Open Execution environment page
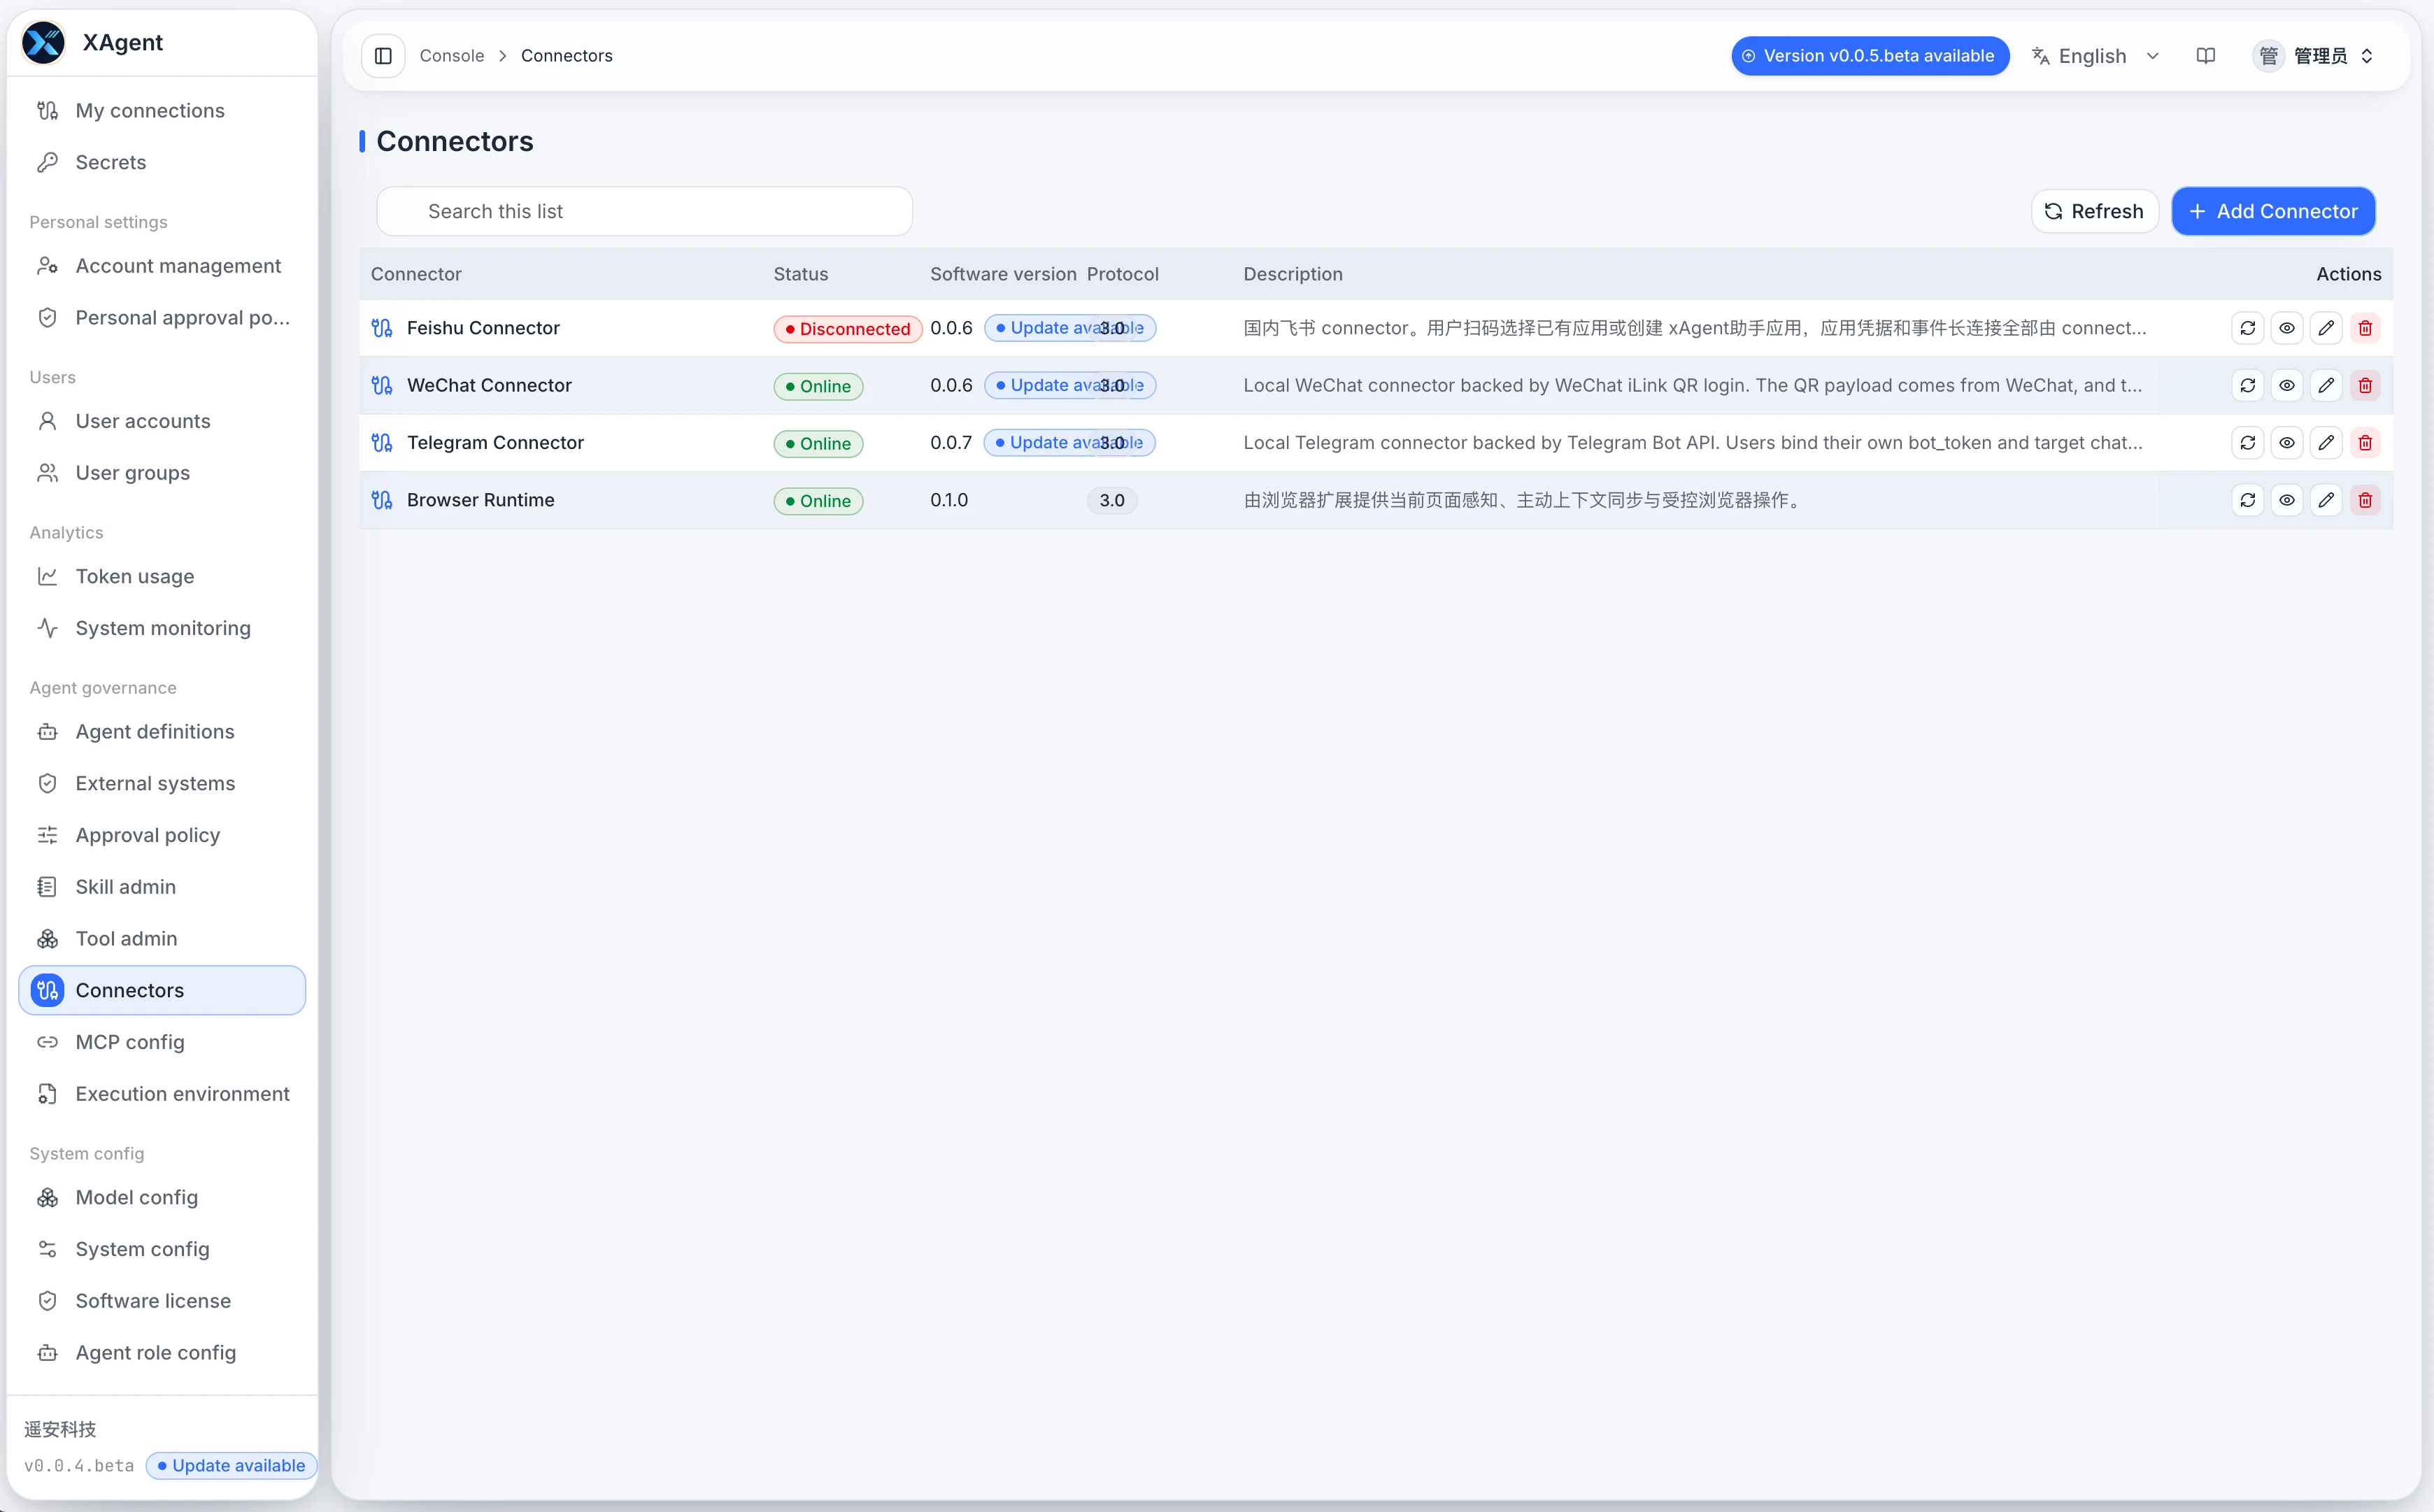Screen dimensions: 2434x1512 (162, 1094)
